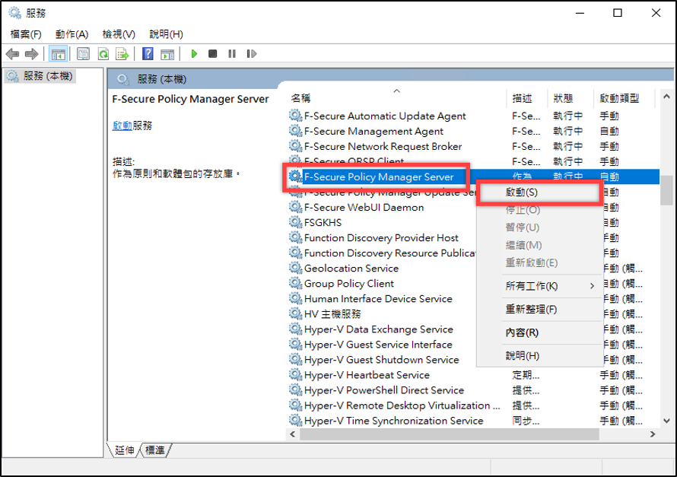The height and width of the screenshot is (477, 677).
Task: Toggle the console tree pane icon
Action: 58,54
